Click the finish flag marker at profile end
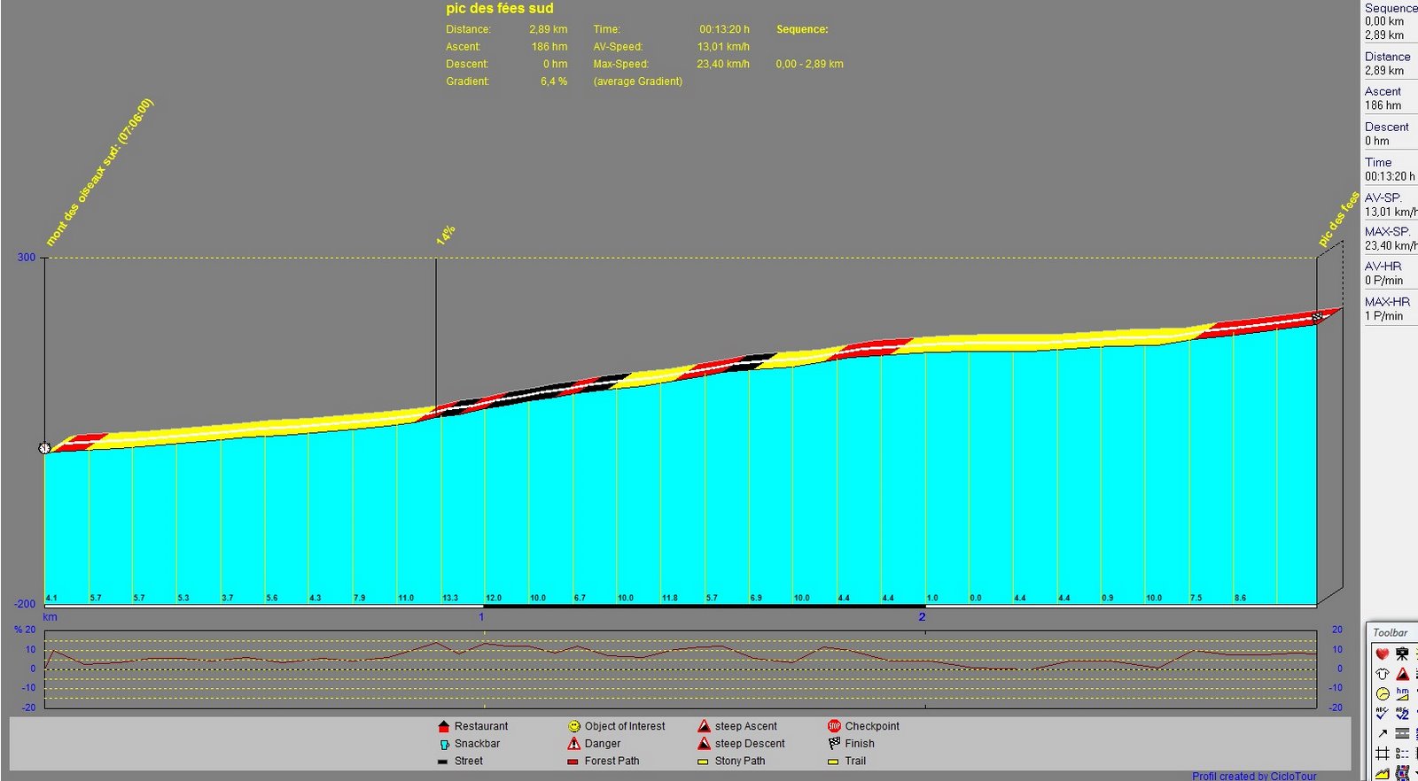The height and width of the screenshot is (781, 1418). point(1316,316)
